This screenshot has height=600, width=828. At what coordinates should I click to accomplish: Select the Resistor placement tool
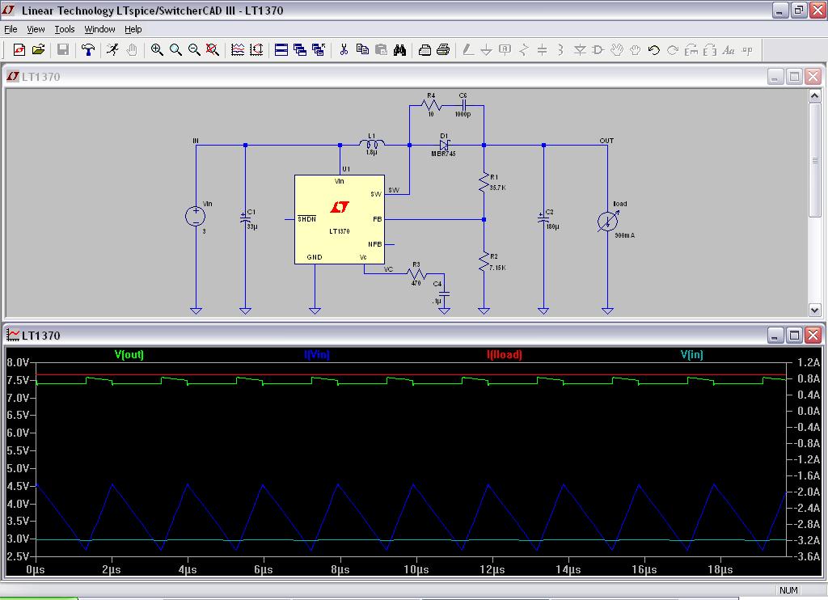[x=523, y=49]
